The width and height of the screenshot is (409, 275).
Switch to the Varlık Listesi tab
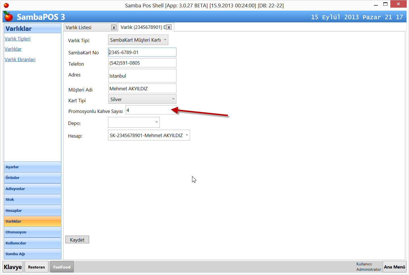88,27
